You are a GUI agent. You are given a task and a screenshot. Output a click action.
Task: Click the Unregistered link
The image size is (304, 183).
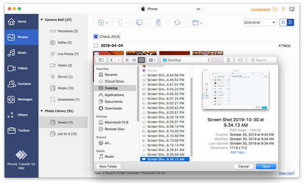(260, 9)
